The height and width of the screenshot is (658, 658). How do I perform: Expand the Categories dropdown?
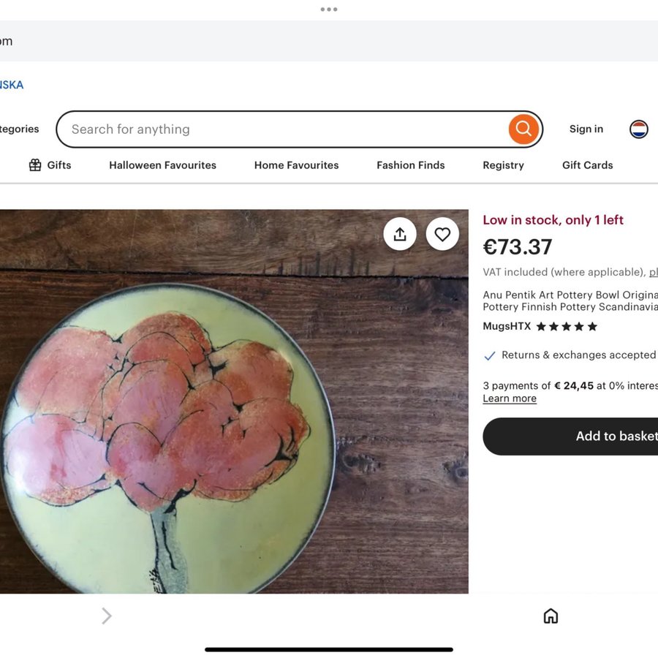[x=19, y=129]
